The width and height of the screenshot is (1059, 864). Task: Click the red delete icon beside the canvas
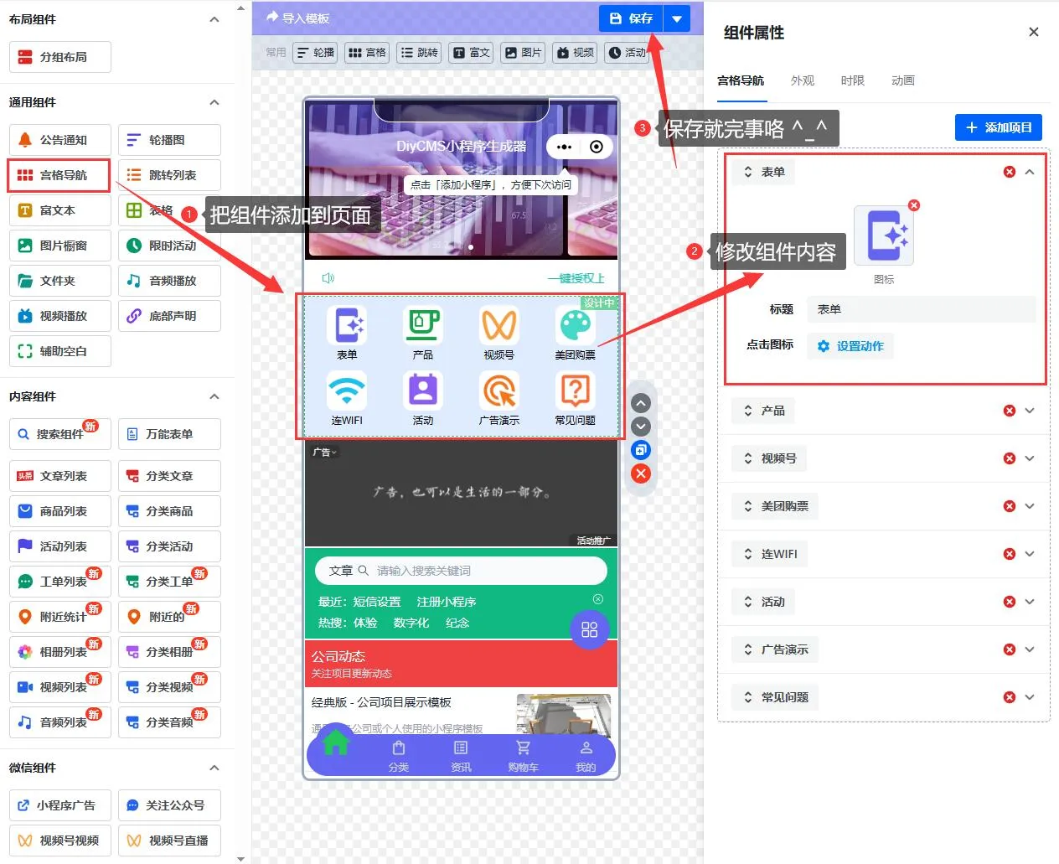point(641,473)
